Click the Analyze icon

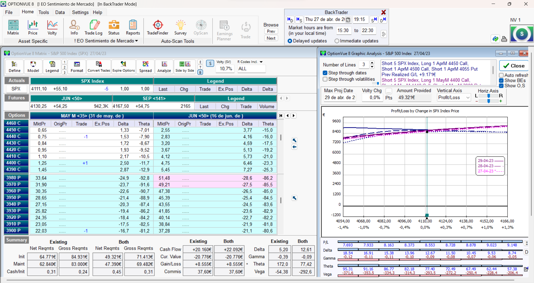coord(164,67)
